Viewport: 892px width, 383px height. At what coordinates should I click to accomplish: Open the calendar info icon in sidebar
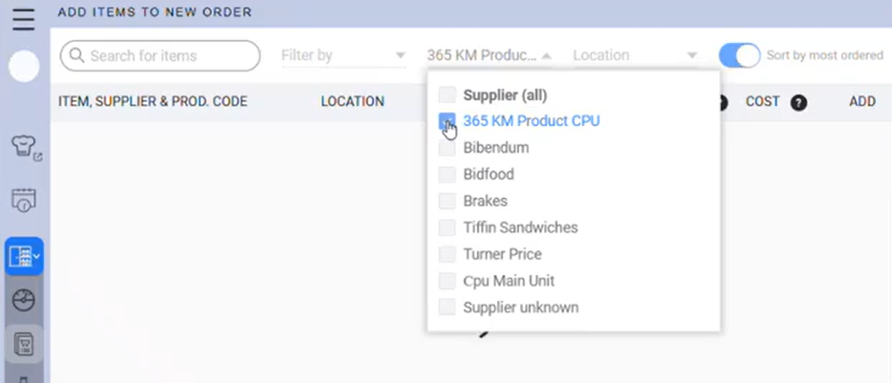tap(23, 200)
